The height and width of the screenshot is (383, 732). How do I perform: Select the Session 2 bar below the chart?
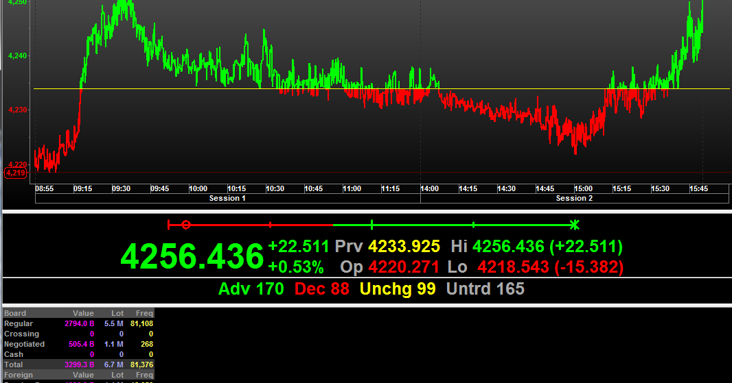point(575,199)
